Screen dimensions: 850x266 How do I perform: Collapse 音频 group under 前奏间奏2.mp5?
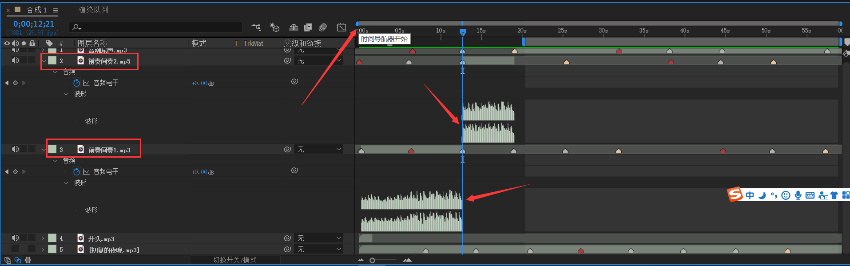pos(55,72)
